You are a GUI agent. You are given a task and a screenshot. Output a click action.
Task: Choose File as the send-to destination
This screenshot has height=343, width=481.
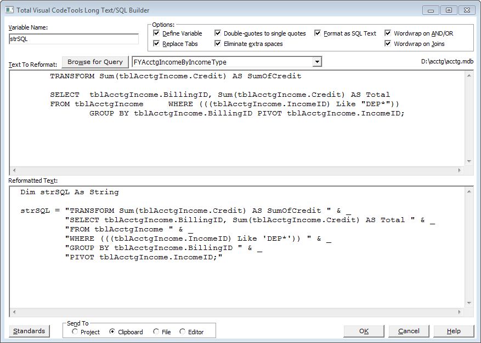click(156, 332)
